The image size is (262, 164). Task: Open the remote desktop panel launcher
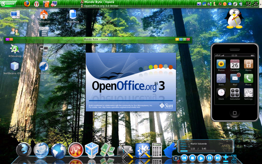click(54, 4)
